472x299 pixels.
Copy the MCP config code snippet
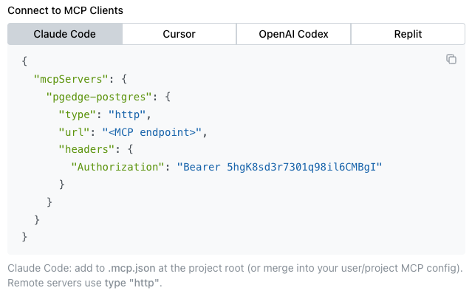[451, 59]
